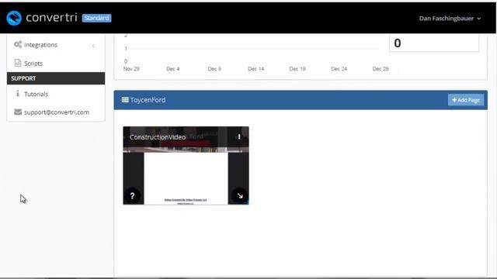The height and width of the screenshot is (279, 497).
Task: Click the arrow icon on the ConstructionVideo thumbnail
Action: (x=240, y=196)
